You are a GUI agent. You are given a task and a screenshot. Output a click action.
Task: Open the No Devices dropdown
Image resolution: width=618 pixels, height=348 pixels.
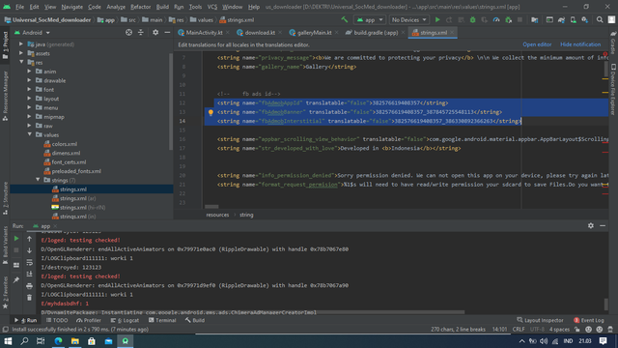coord(408,19)
